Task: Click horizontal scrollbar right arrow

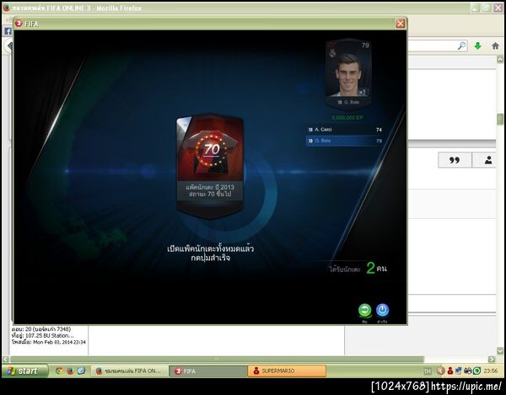Action: pyautogui.click(x=492, y=359)
